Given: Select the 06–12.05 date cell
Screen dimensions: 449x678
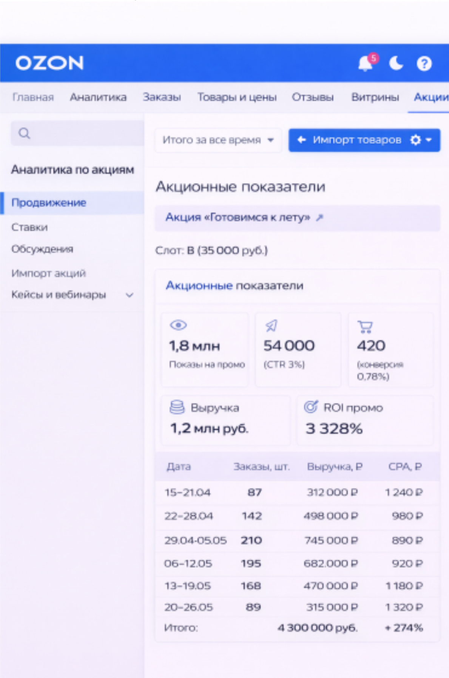Looking at the screenshot, I should click(x=188, y=564).
